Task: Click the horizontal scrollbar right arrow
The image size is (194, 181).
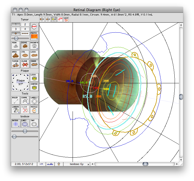Action: [177, 164]
